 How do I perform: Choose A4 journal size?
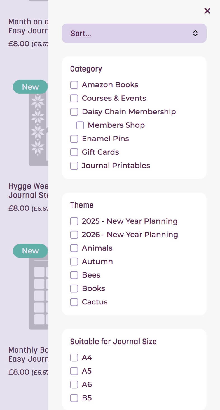point(74,358)
